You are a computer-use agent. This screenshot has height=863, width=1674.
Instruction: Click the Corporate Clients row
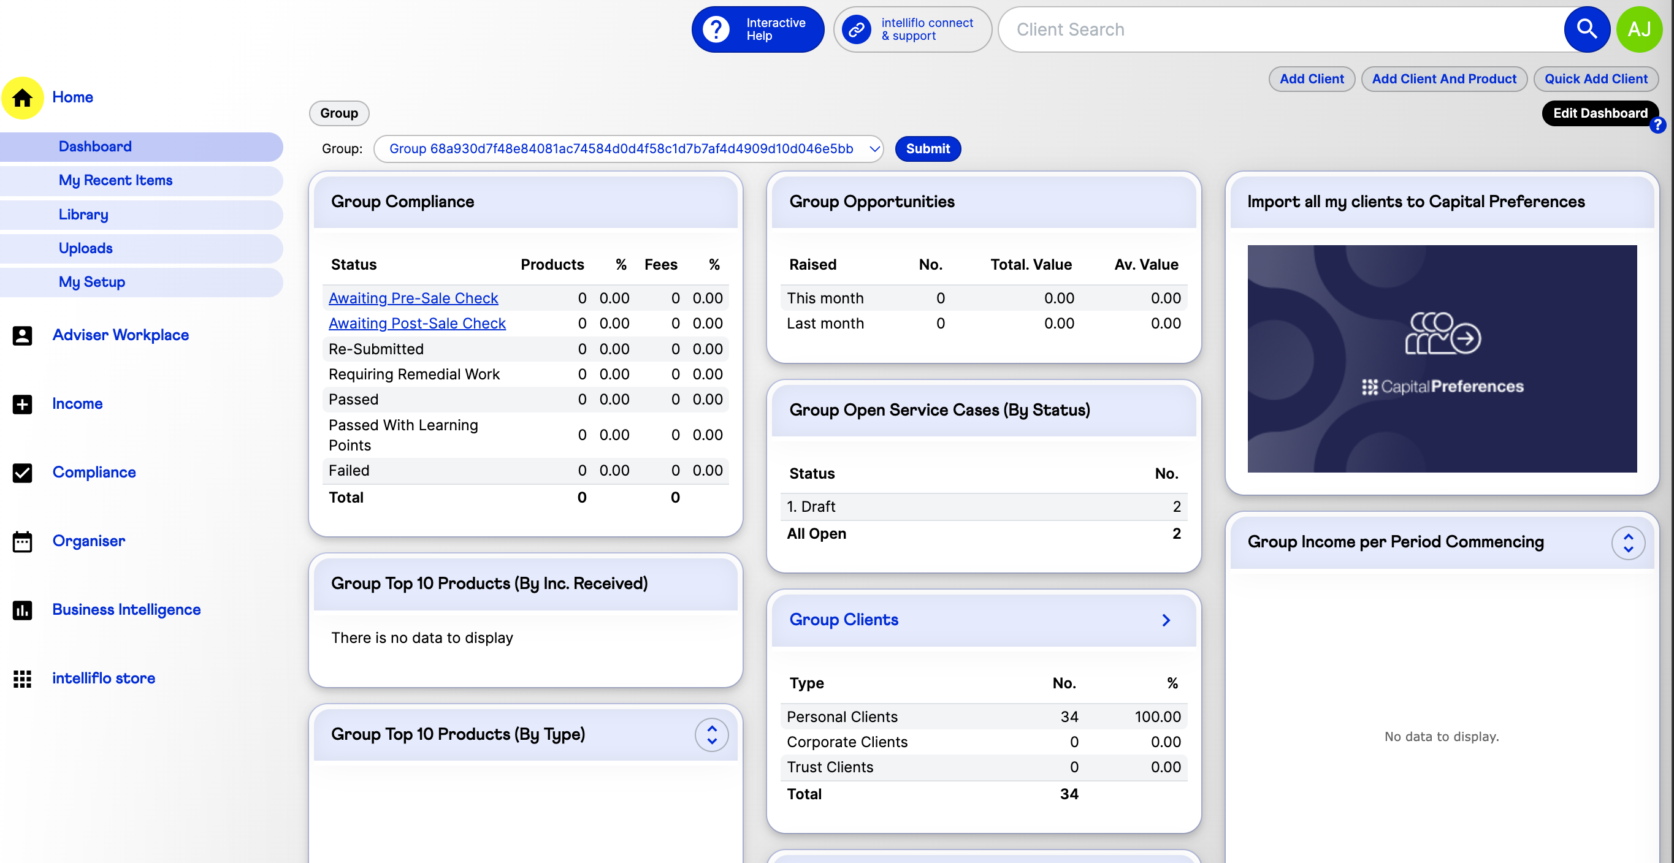pyautogui.click(x=983, y=742)
